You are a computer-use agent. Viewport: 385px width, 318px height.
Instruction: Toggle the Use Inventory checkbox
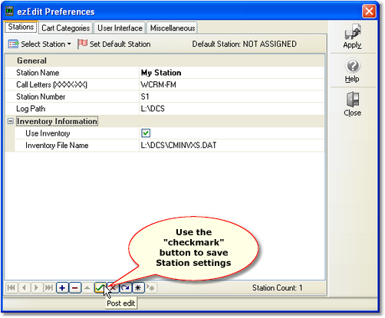(x=146, y=133)
